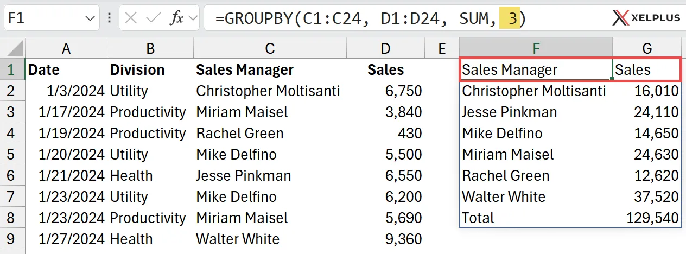Screen dimensions: 686x254
Task: Select column C header
Action: pyautogui.click(x=270, y=48)
